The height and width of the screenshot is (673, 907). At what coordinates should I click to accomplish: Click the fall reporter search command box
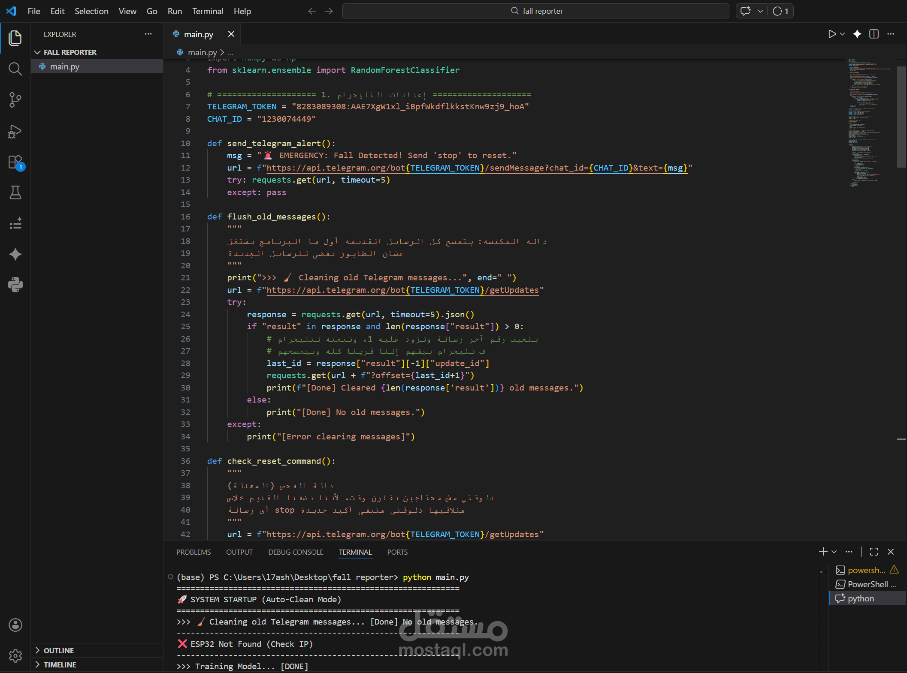coord(536,11)
